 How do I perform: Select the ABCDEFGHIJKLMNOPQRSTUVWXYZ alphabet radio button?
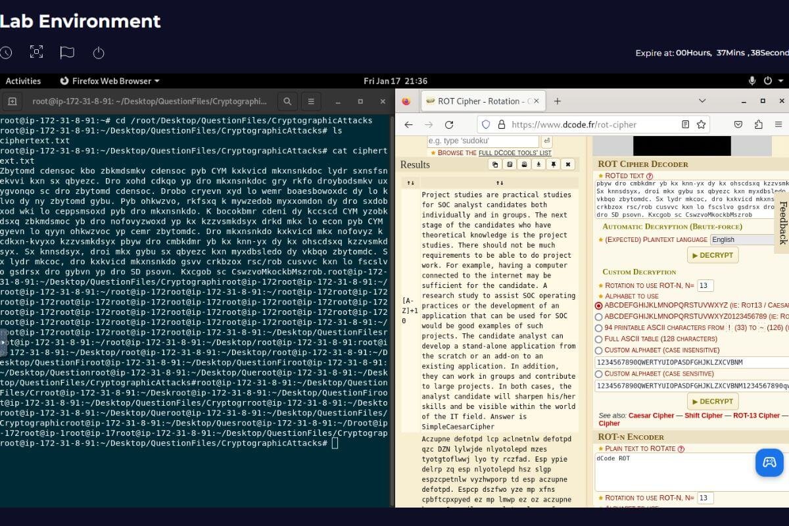[598, 306]
